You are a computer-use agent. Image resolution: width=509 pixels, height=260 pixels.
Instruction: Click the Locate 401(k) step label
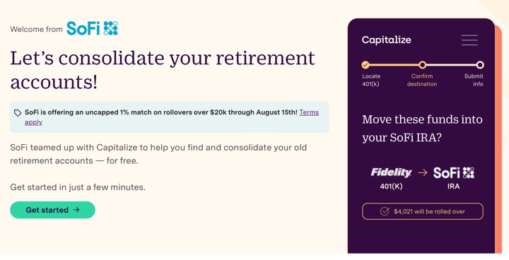pyautogui.click(x=371, y=80)
